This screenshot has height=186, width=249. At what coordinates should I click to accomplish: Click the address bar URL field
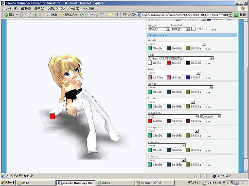pos(185,15)
